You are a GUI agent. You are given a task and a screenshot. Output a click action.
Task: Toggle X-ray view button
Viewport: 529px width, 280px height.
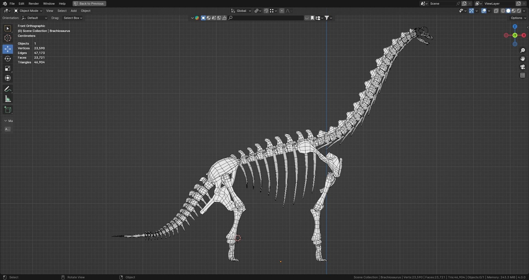[x=496, y=11]
